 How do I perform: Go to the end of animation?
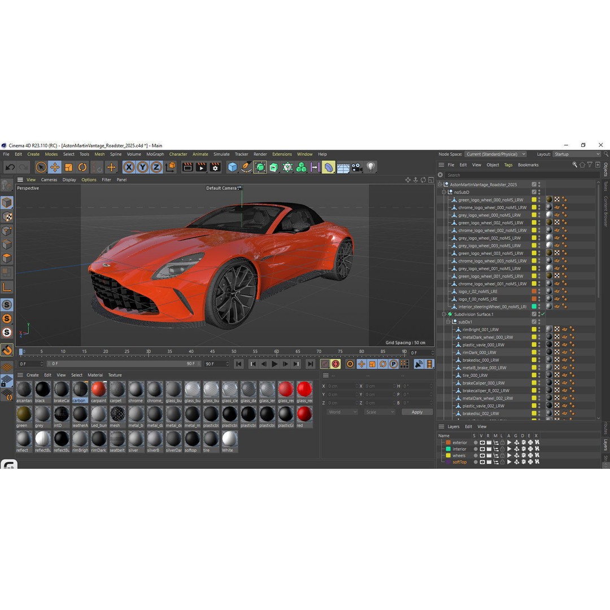(x=310, y=364)
